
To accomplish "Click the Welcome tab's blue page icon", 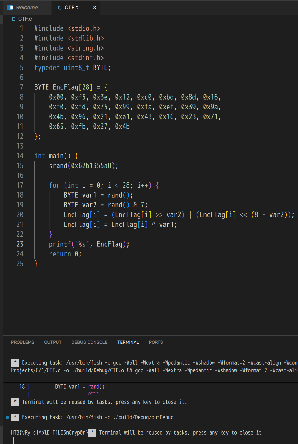I will 10,7.
